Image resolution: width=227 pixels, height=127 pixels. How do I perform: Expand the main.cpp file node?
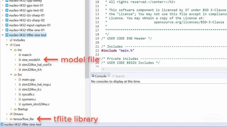(x=15, y=79)
